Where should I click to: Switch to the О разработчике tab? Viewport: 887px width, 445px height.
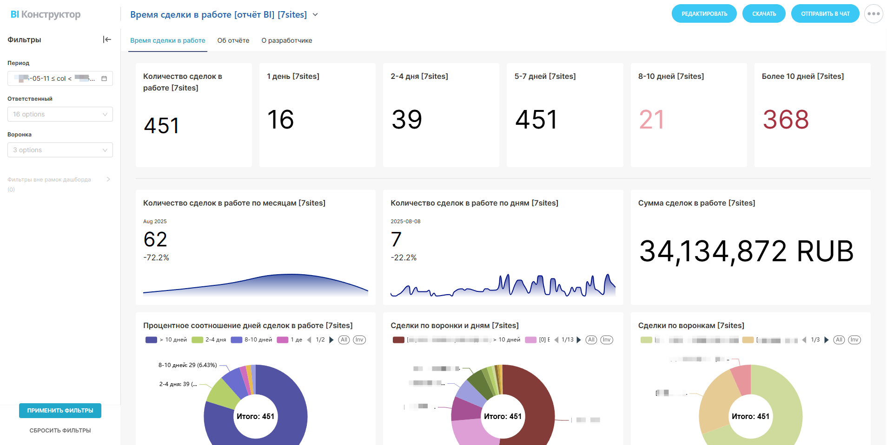286,40
